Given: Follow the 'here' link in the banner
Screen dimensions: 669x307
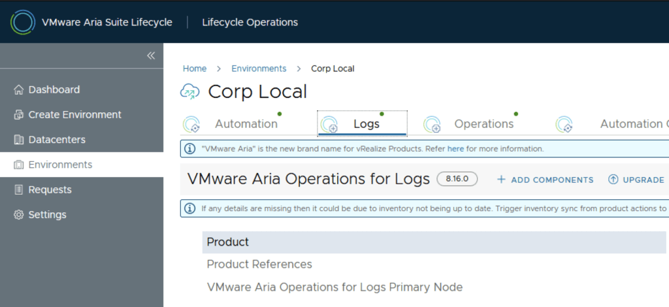Looking at the screenshot, I should click(x=455, y=149).
